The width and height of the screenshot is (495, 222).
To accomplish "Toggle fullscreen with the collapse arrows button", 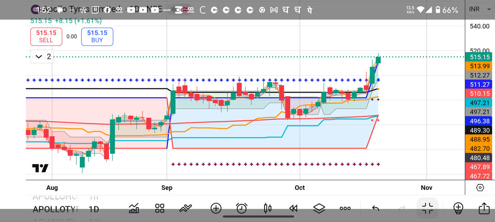I will [428, 209].
